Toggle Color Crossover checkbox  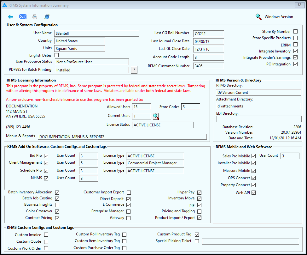[x=57, y=211]
